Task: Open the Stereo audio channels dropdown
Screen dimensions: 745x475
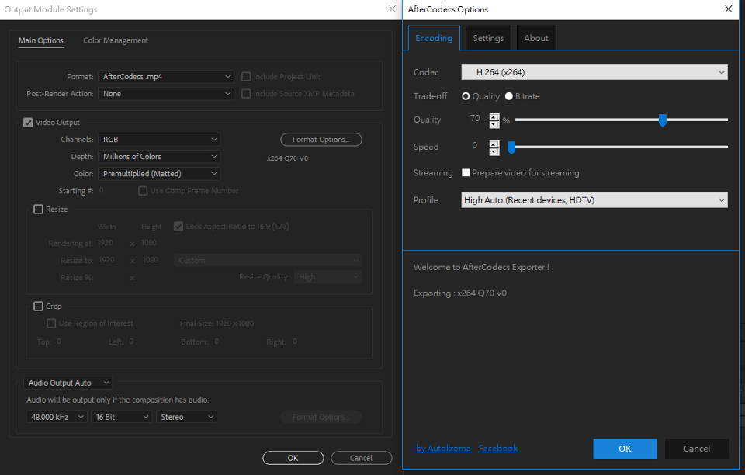Action: [186, 417]
